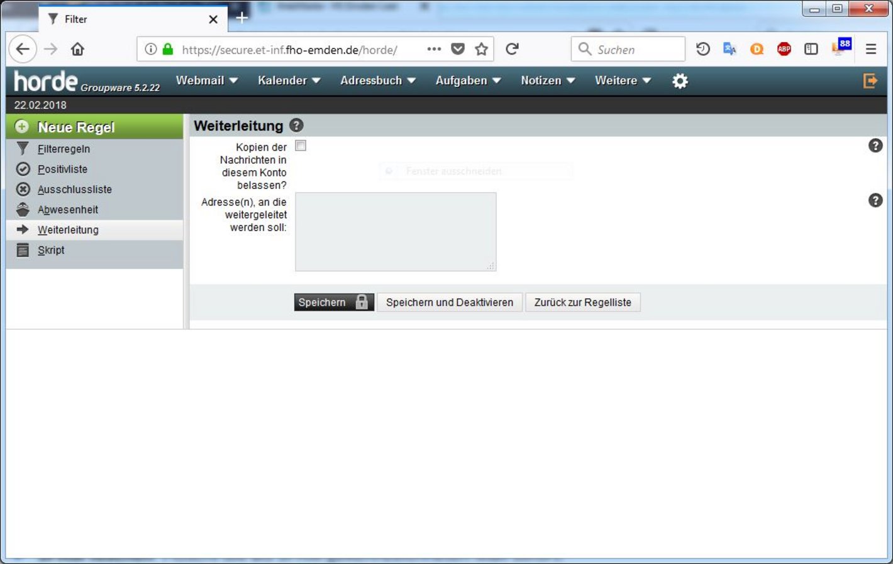Image resolution: width=893 pixels, height=564 pixels.
Task: Click the green padlock security icon
Action: 168,49
